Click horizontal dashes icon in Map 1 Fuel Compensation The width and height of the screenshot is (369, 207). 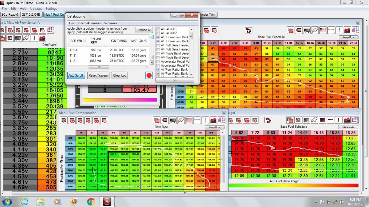point(197,120)
